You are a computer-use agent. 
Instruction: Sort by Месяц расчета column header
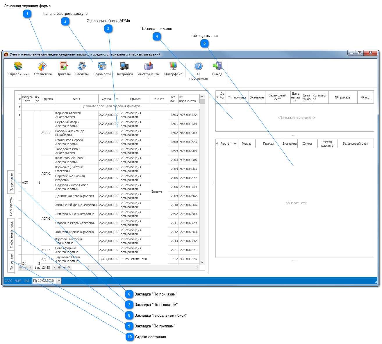click(x=327, y=144)
